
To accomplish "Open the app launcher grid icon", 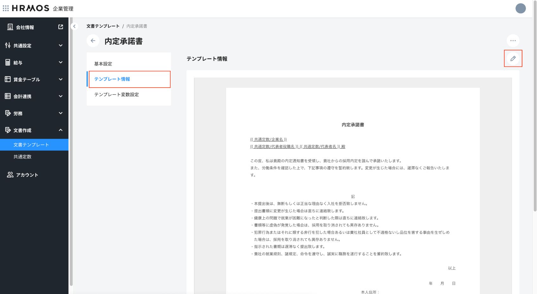I will (6, 8).
